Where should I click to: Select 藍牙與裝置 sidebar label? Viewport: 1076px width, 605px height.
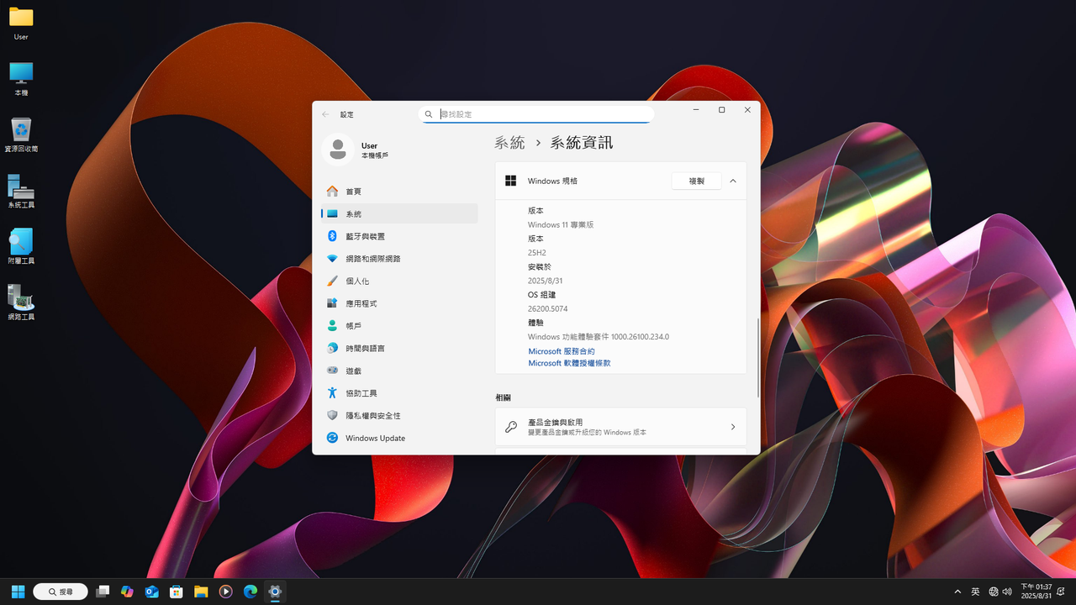tap(366, 237)
